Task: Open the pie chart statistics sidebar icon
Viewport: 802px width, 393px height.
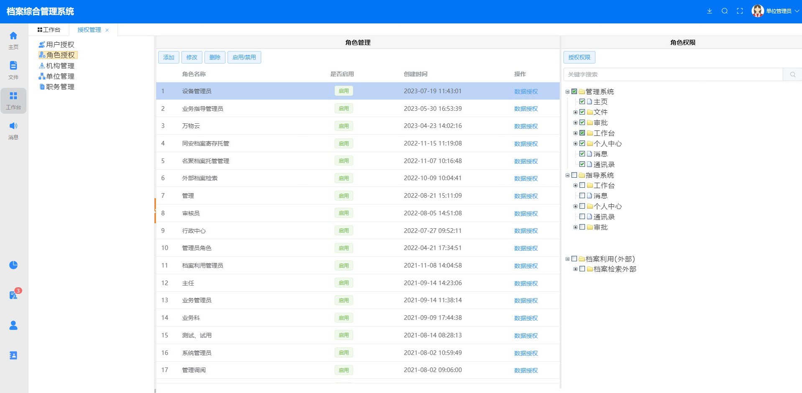Action: (13, 265)
